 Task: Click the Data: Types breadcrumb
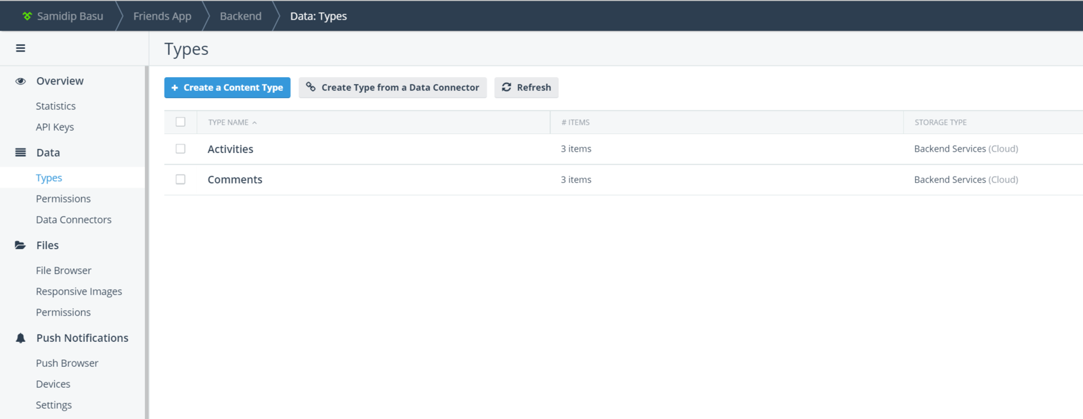tap(318, 16)
